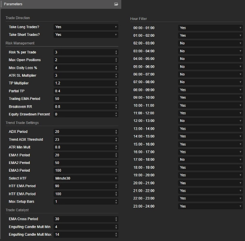The height and width of the screenshot is (241, 245).
Task: Open the 09:00 - 10:00 hour filter dropdown
Action: point(210,97)
